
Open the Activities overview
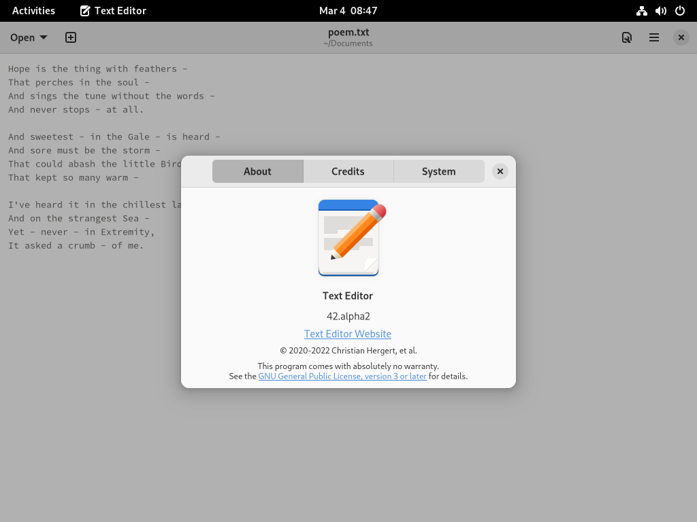coord(33,11)
